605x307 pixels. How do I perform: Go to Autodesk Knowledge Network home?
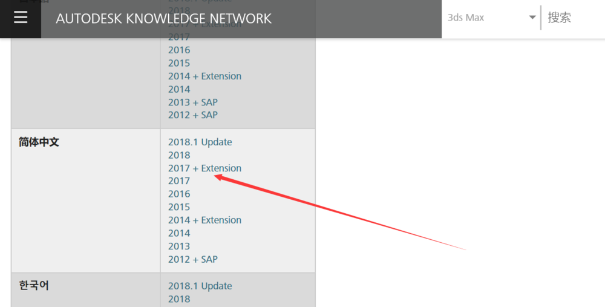pyautogui.click(x=163, y=19)
